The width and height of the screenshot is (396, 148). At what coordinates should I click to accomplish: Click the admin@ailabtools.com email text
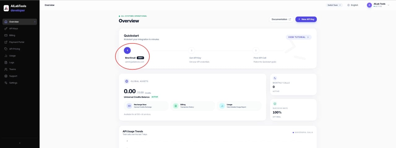[x=135, y=62]
